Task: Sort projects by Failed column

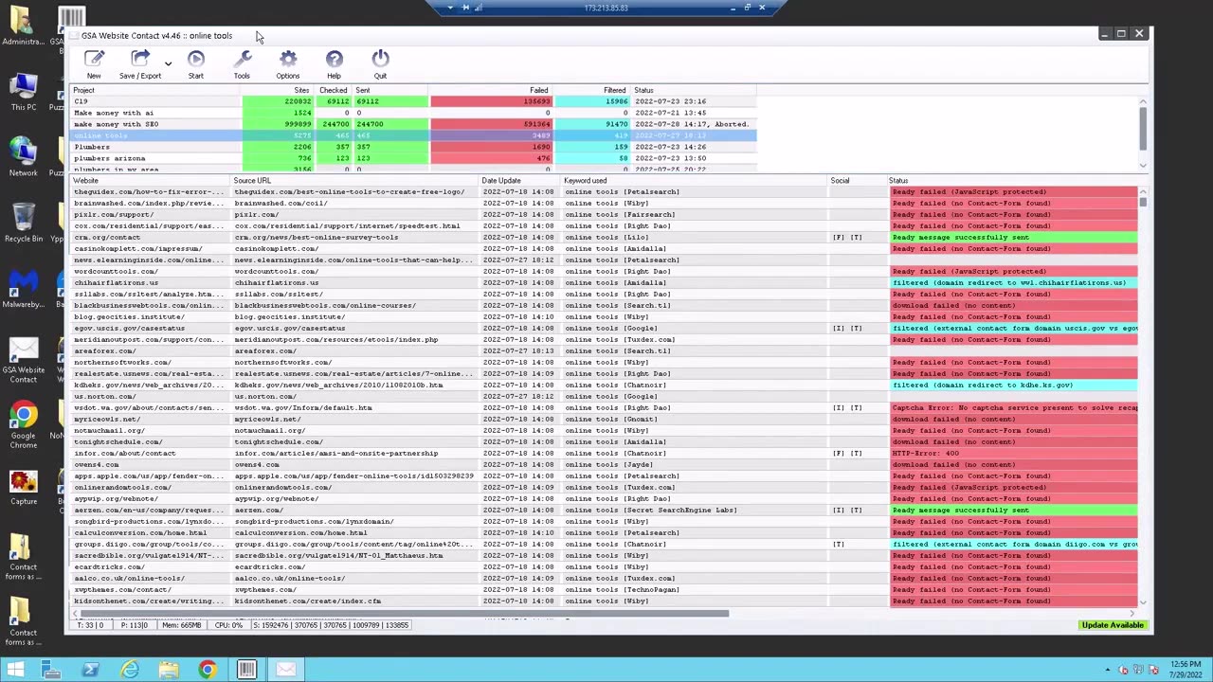Action: (491, 90)
